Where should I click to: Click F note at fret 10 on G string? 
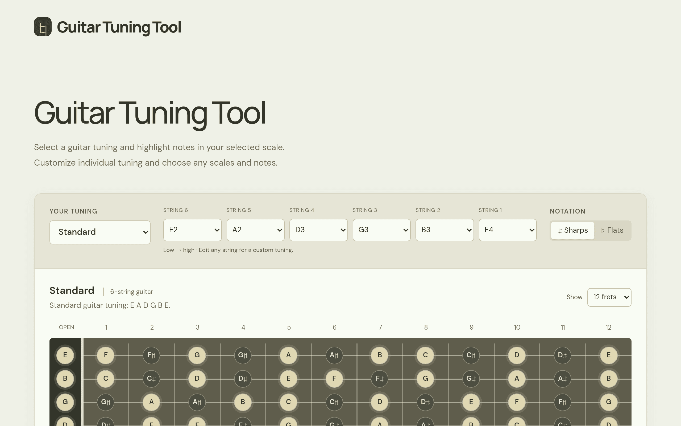click(x=517, y=402)
